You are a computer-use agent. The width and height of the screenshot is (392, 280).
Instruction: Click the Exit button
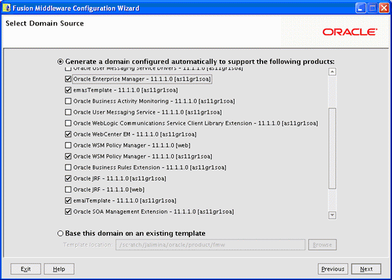tap(25, 269)
